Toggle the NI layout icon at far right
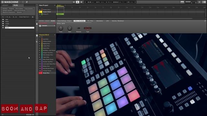The image size is (207, 116). pos(204,2)
